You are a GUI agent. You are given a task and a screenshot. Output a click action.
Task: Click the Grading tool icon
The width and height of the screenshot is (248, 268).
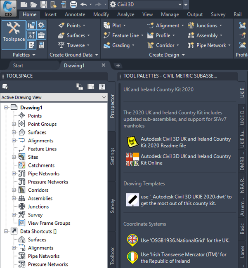[107, 45]
